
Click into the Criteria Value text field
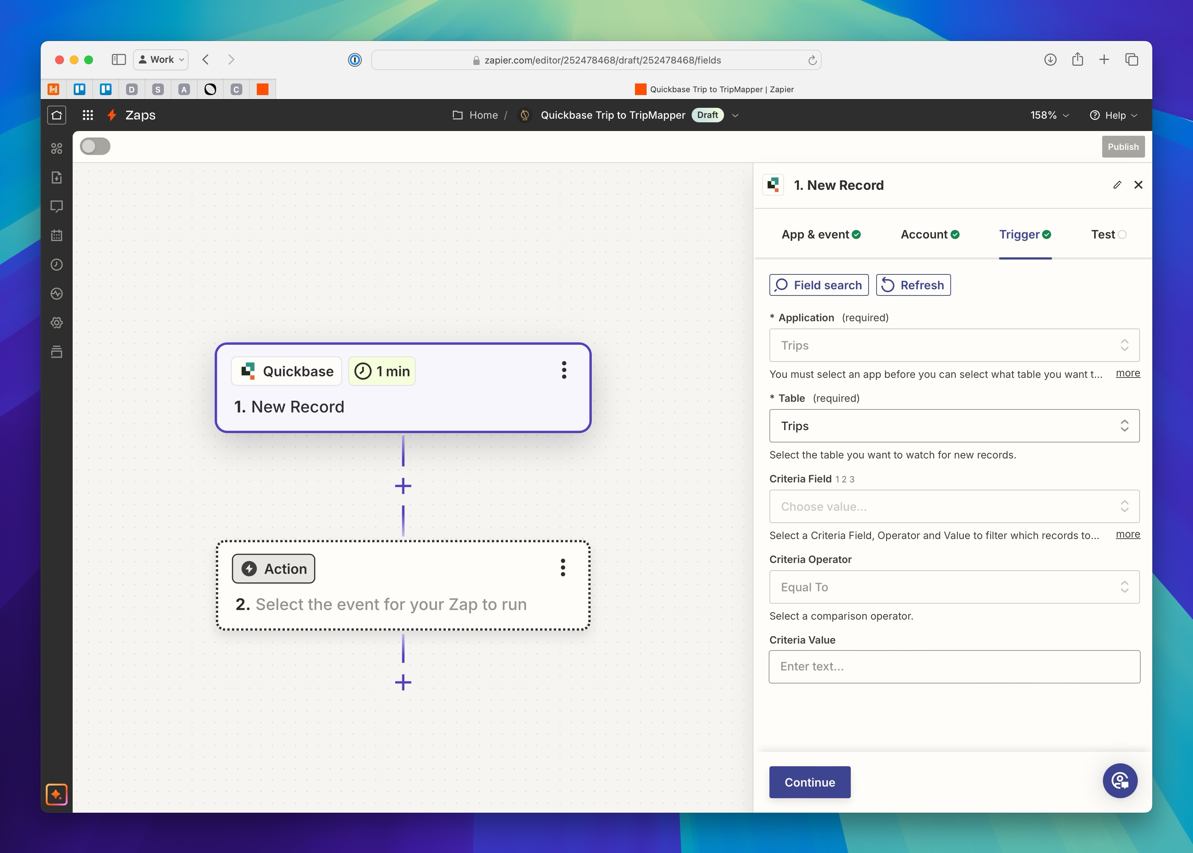(954, 666)
